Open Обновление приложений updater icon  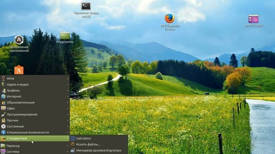tap(19, 40)
